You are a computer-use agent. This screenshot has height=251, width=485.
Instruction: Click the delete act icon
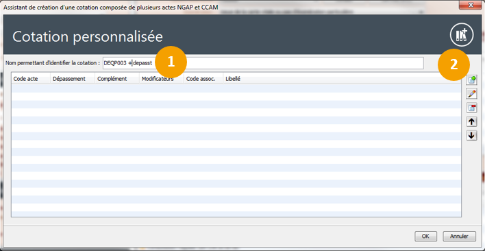tap(471, 108)
